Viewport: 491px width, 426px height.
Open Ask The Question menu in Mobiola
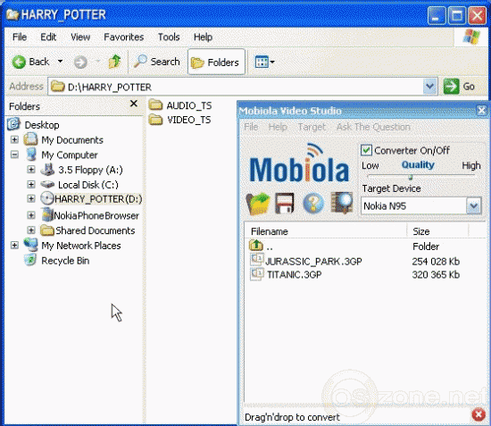373,127
